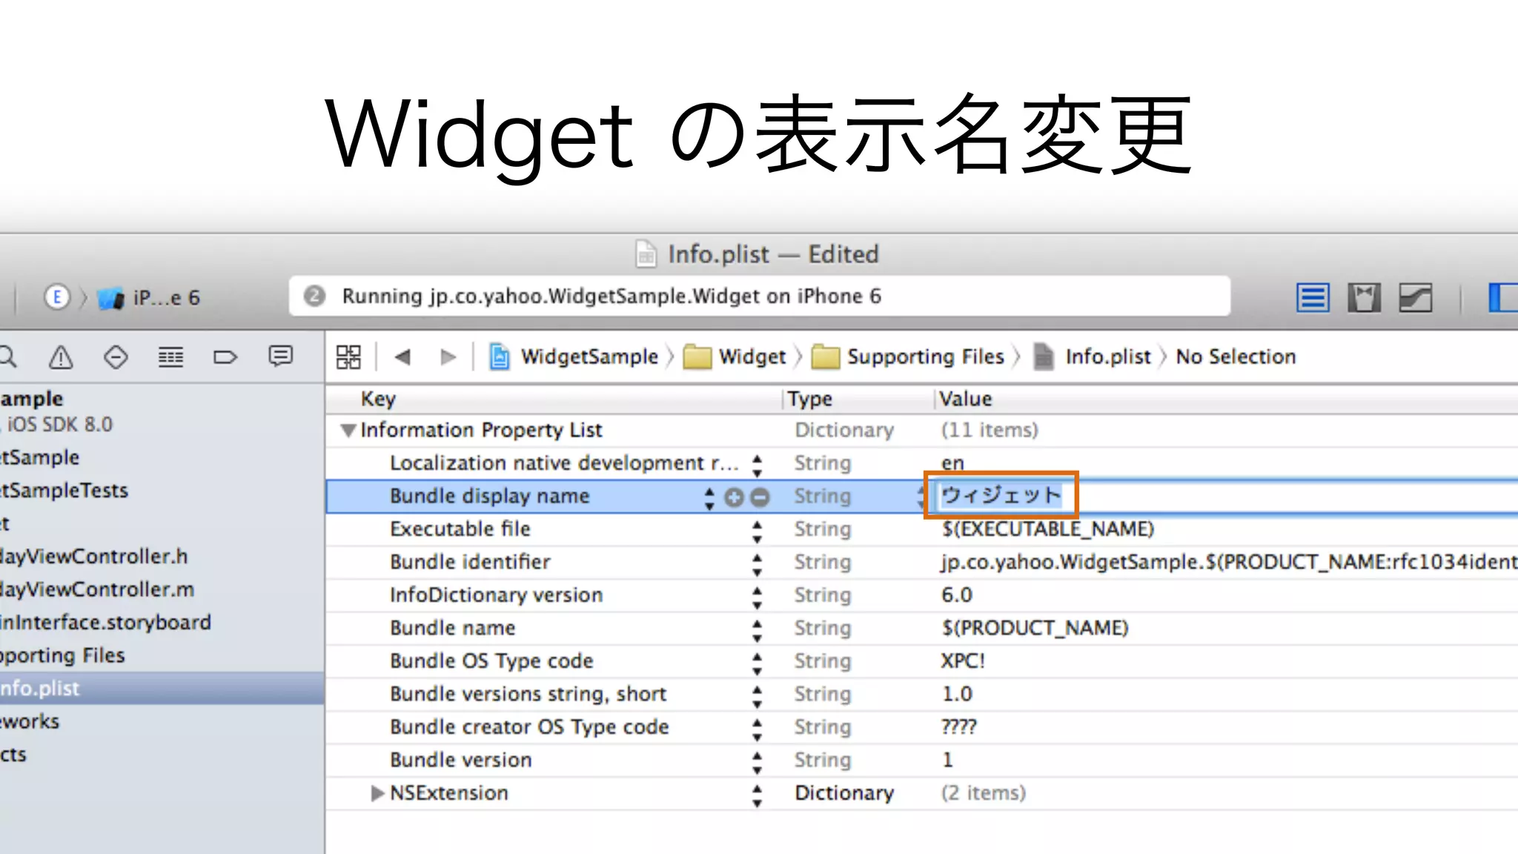The height and width of the screenshot is (854, 1518).
Task: Go back in editor history
Action: [x=402, y=357]
